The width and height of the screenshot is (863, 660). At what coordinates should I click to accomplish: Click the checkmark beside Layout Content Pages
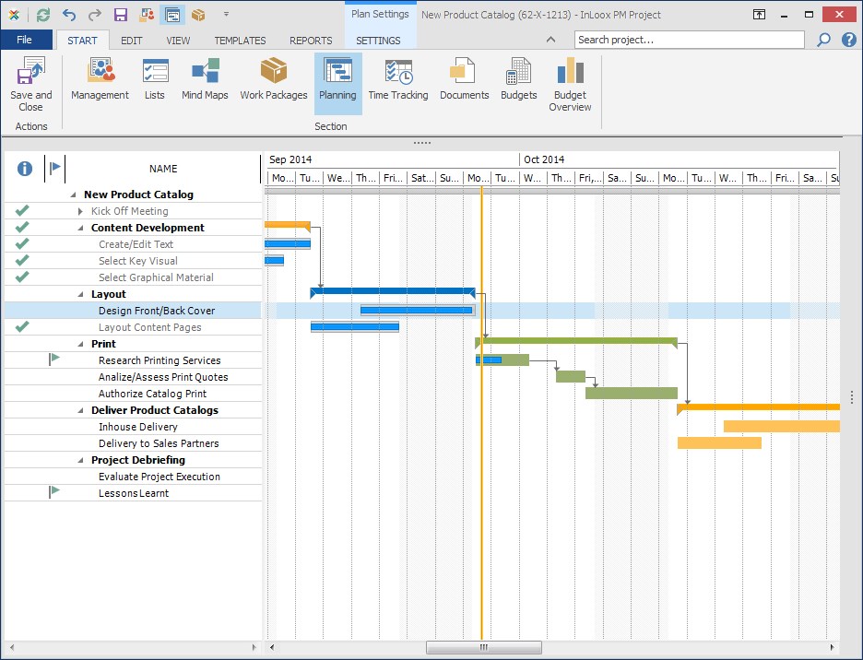[22, 326]
